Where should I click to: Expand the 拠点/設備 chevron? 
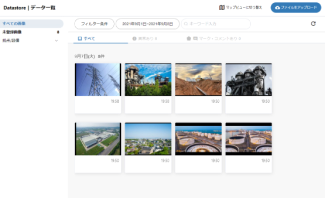pos(56,40)
